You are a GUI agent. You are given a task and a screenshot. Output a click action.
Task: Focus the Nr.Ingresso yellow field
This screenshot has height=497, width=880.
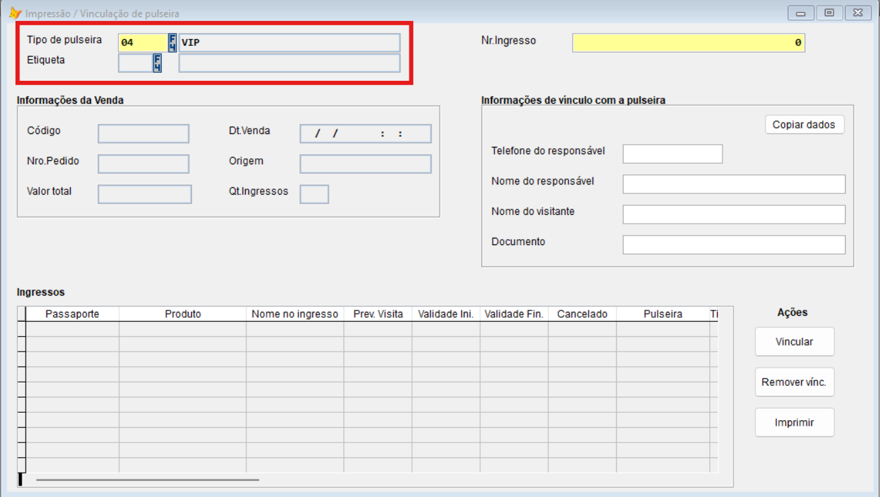(688, 42)
